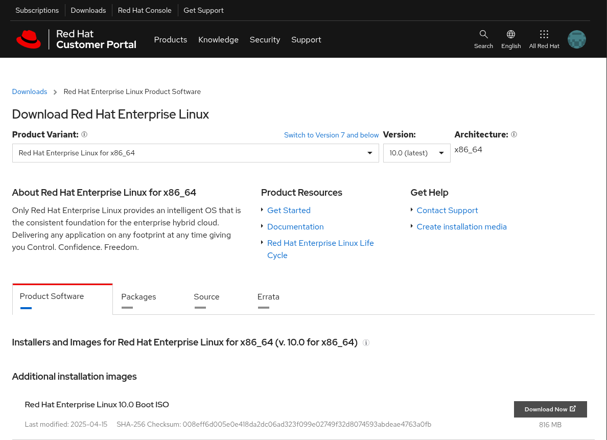
Task: Open the All Red Hat grid icon
Action: point(544,34)
